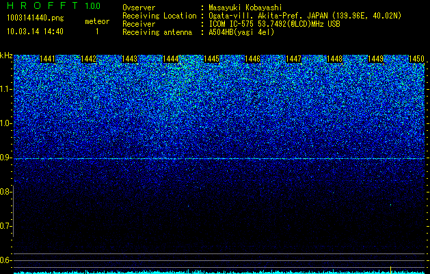Click the Receiver ICOM IC-575 line

point(231,24)
